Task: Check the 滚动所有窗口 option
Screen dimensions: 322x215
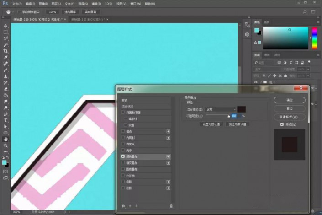Action: pos(19,12)
